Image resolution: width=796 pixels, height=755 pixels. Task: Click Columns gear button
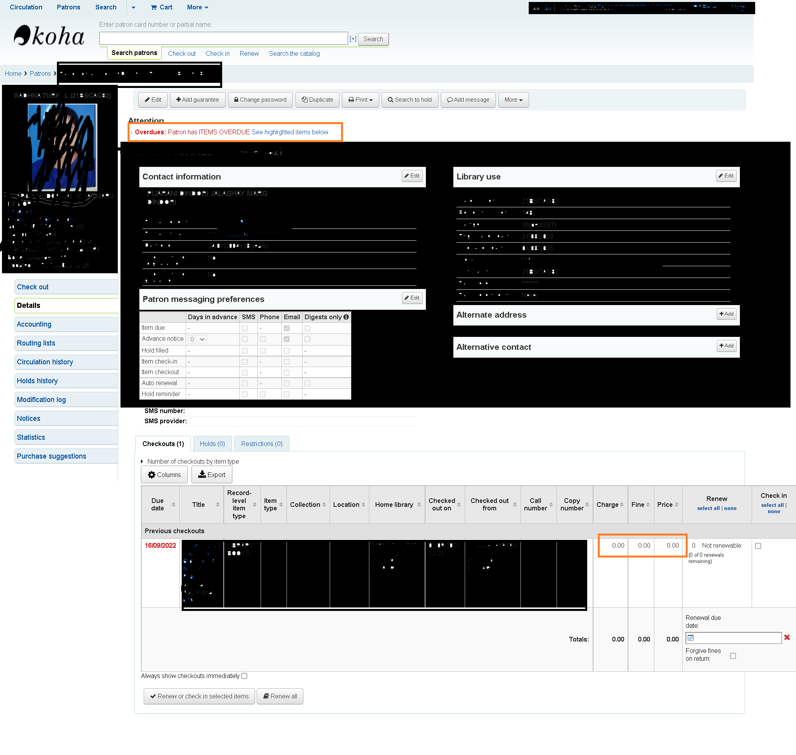[x=164, y=475]
